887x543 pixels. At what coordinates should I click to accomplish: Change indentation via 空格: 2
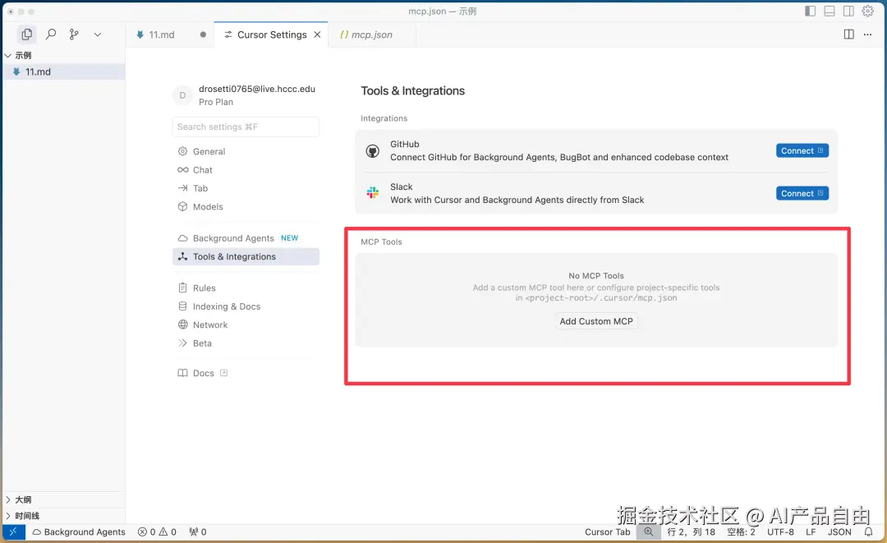[x=741, y=532]
